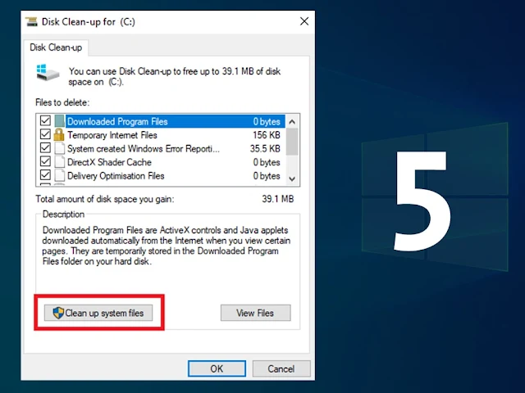This screenshot has height=393, width=525.
Task: Click the Windows drive icon beside the free-space message
Action: pos(48,73)
